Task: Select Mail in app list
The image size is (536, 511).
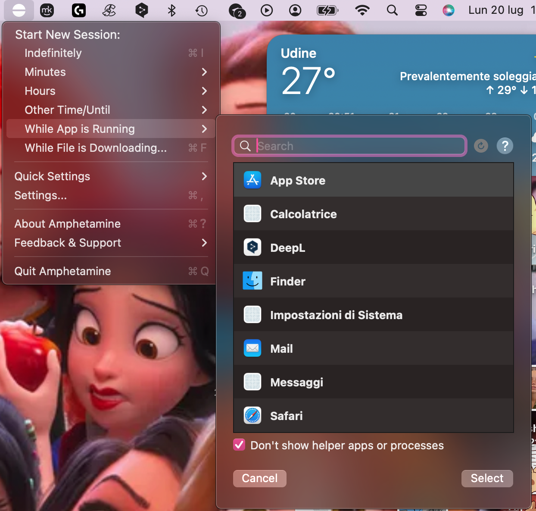Action: tap(374, 348)
